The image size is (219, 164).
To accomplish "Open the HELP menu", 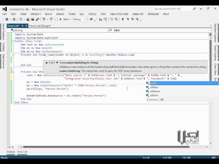I will tap(166, 14).
